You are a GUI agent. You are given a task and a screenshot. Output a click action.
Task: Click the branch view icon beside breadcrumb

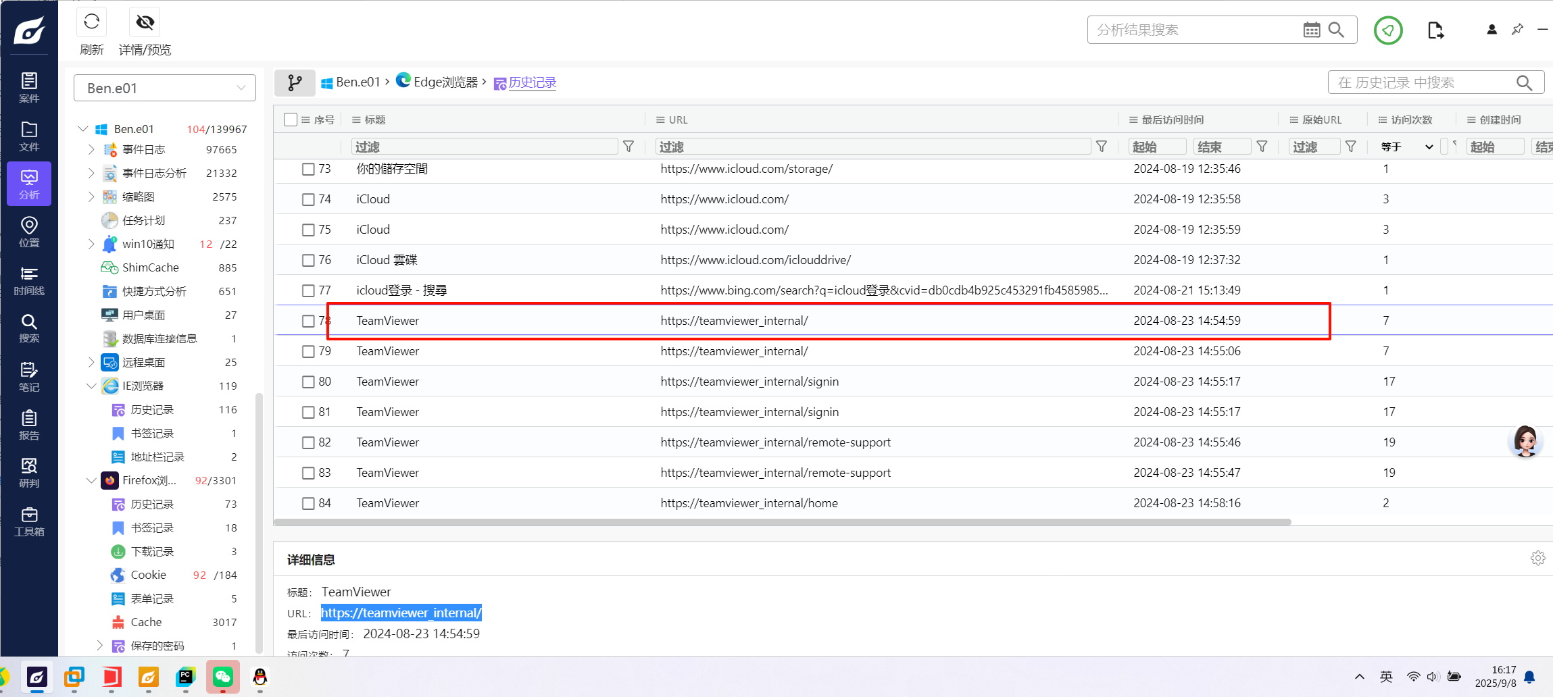pyautogui.click(x=295, y=82)
